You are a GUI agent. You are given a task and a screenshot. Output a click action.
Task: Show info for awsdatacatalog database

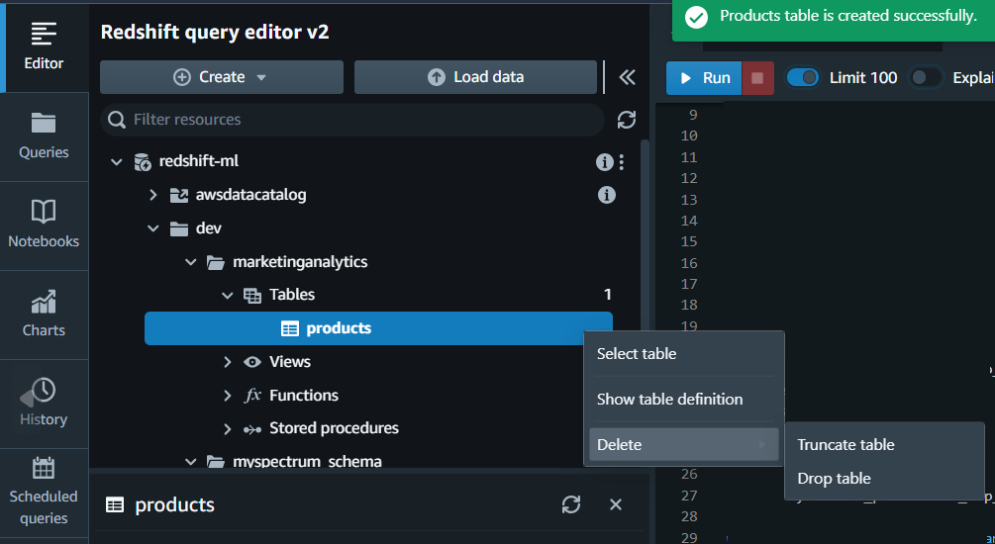pyautogui.click(x=607, y=195)
